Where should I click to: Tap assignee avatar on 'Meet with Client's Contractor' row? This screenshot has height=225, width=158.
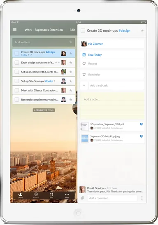63,90
